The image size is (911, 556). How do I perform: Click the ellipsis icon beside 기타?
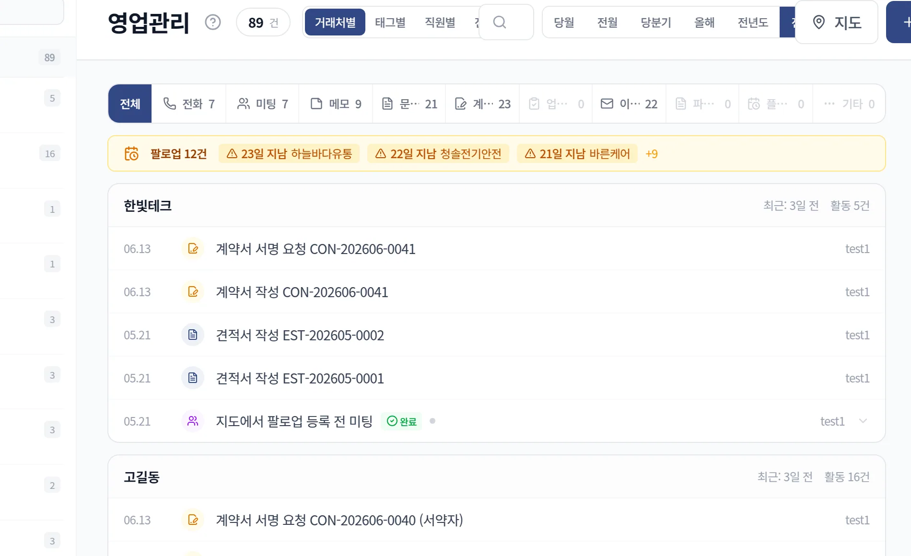pyautogui.click(x=829, y=104)
